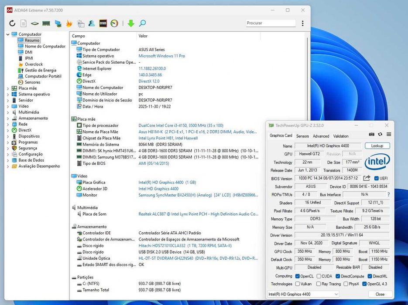Viewport: 408px width, 305px height.
Task: Toggle the Ray Tracing checkbox
Action: tap(319, 284)
